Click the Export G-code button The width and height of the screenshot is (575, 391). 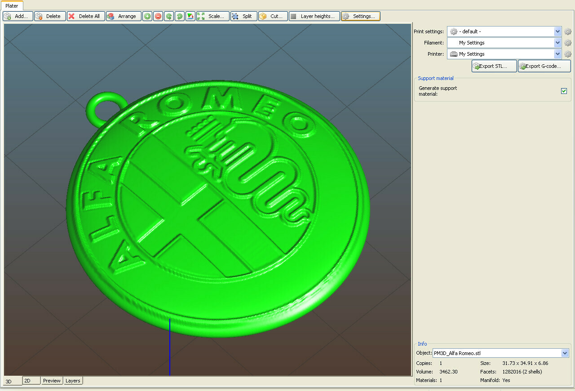544,66
